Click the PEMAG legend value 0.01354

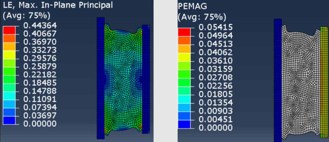click(216, 103)
